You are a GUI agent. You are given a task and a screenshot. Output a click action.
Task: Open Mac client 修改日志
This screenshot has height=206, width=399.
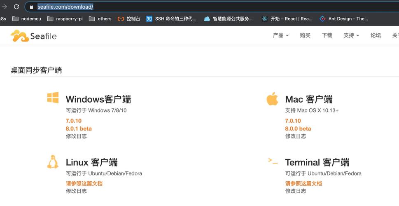[295, 136]
